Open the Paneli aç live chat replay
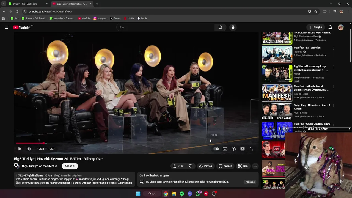Image resolution: width=352 pixels, height=198 pixels. [x=250, y=182]
